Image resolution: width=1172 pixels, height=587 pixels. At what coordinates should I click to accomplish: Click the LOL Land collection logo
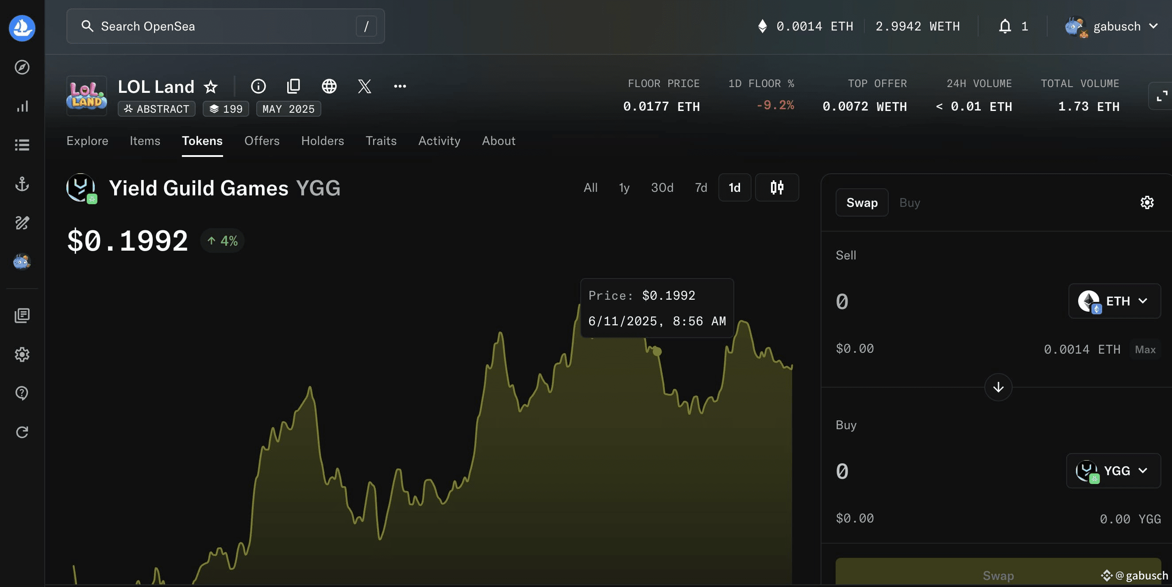click(x=87, y=96)
